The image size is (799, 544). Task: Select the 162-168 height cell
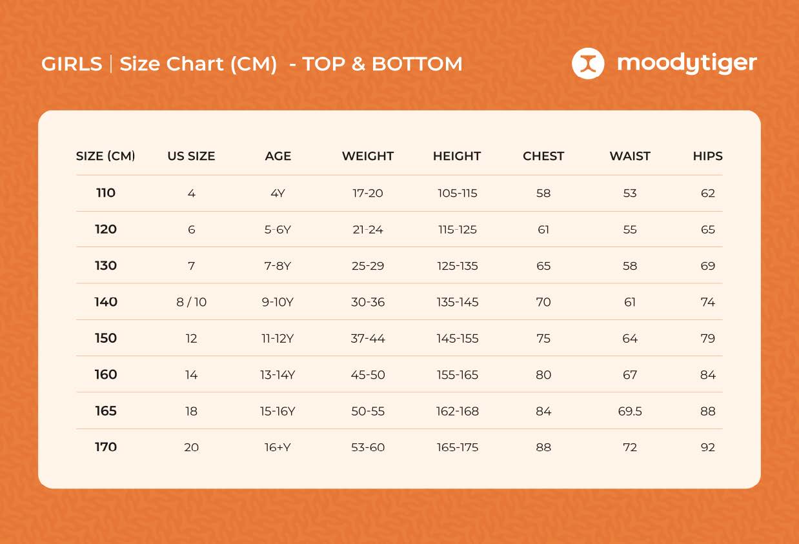point(458,411)
